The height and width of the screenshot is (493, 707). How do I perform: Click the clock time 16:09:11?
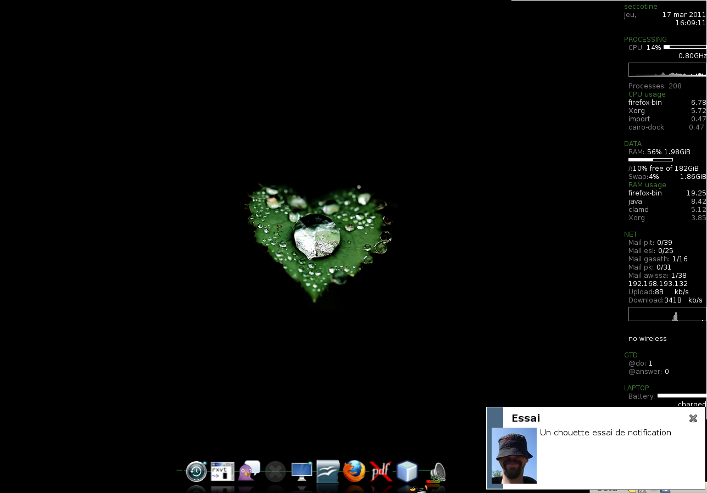coord(691,23)
